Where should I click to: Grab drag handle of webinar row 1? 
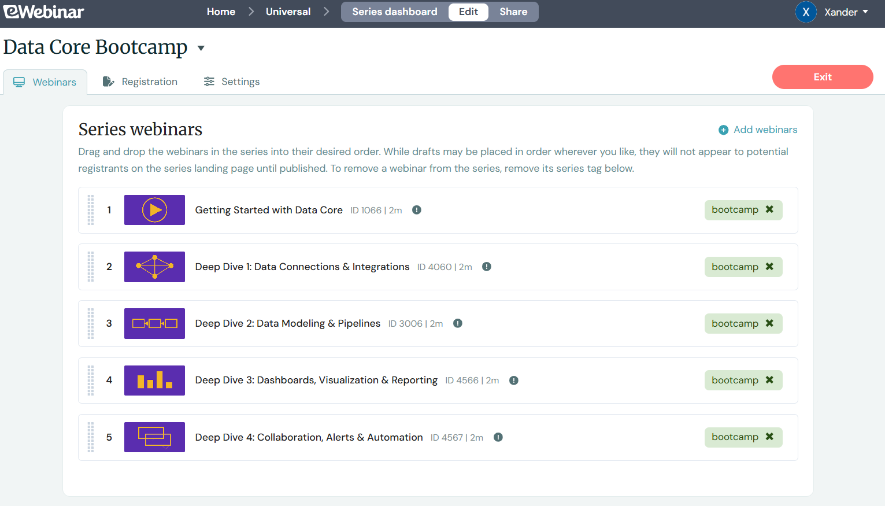pyautogui.click(x=91, y=210)
